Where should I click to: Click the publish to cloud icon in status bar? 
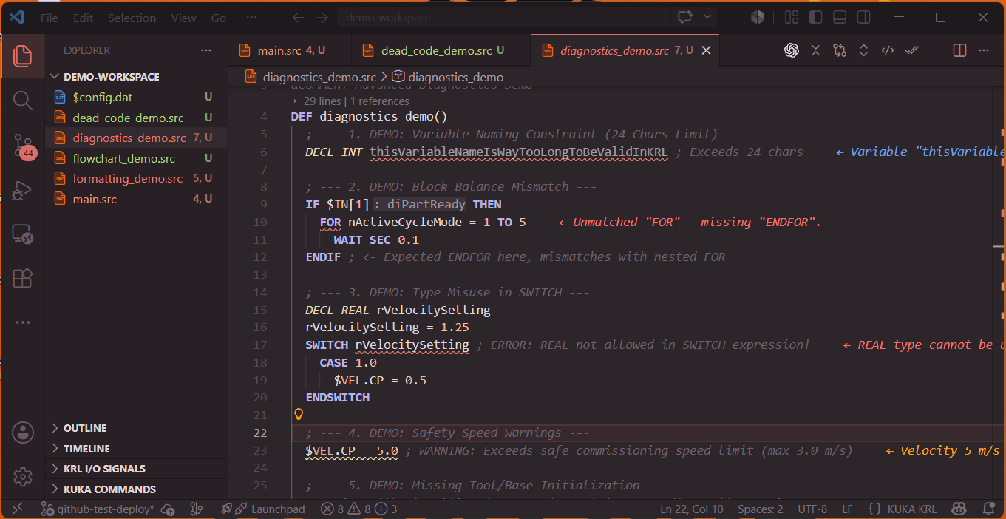(x=169, y=509)
